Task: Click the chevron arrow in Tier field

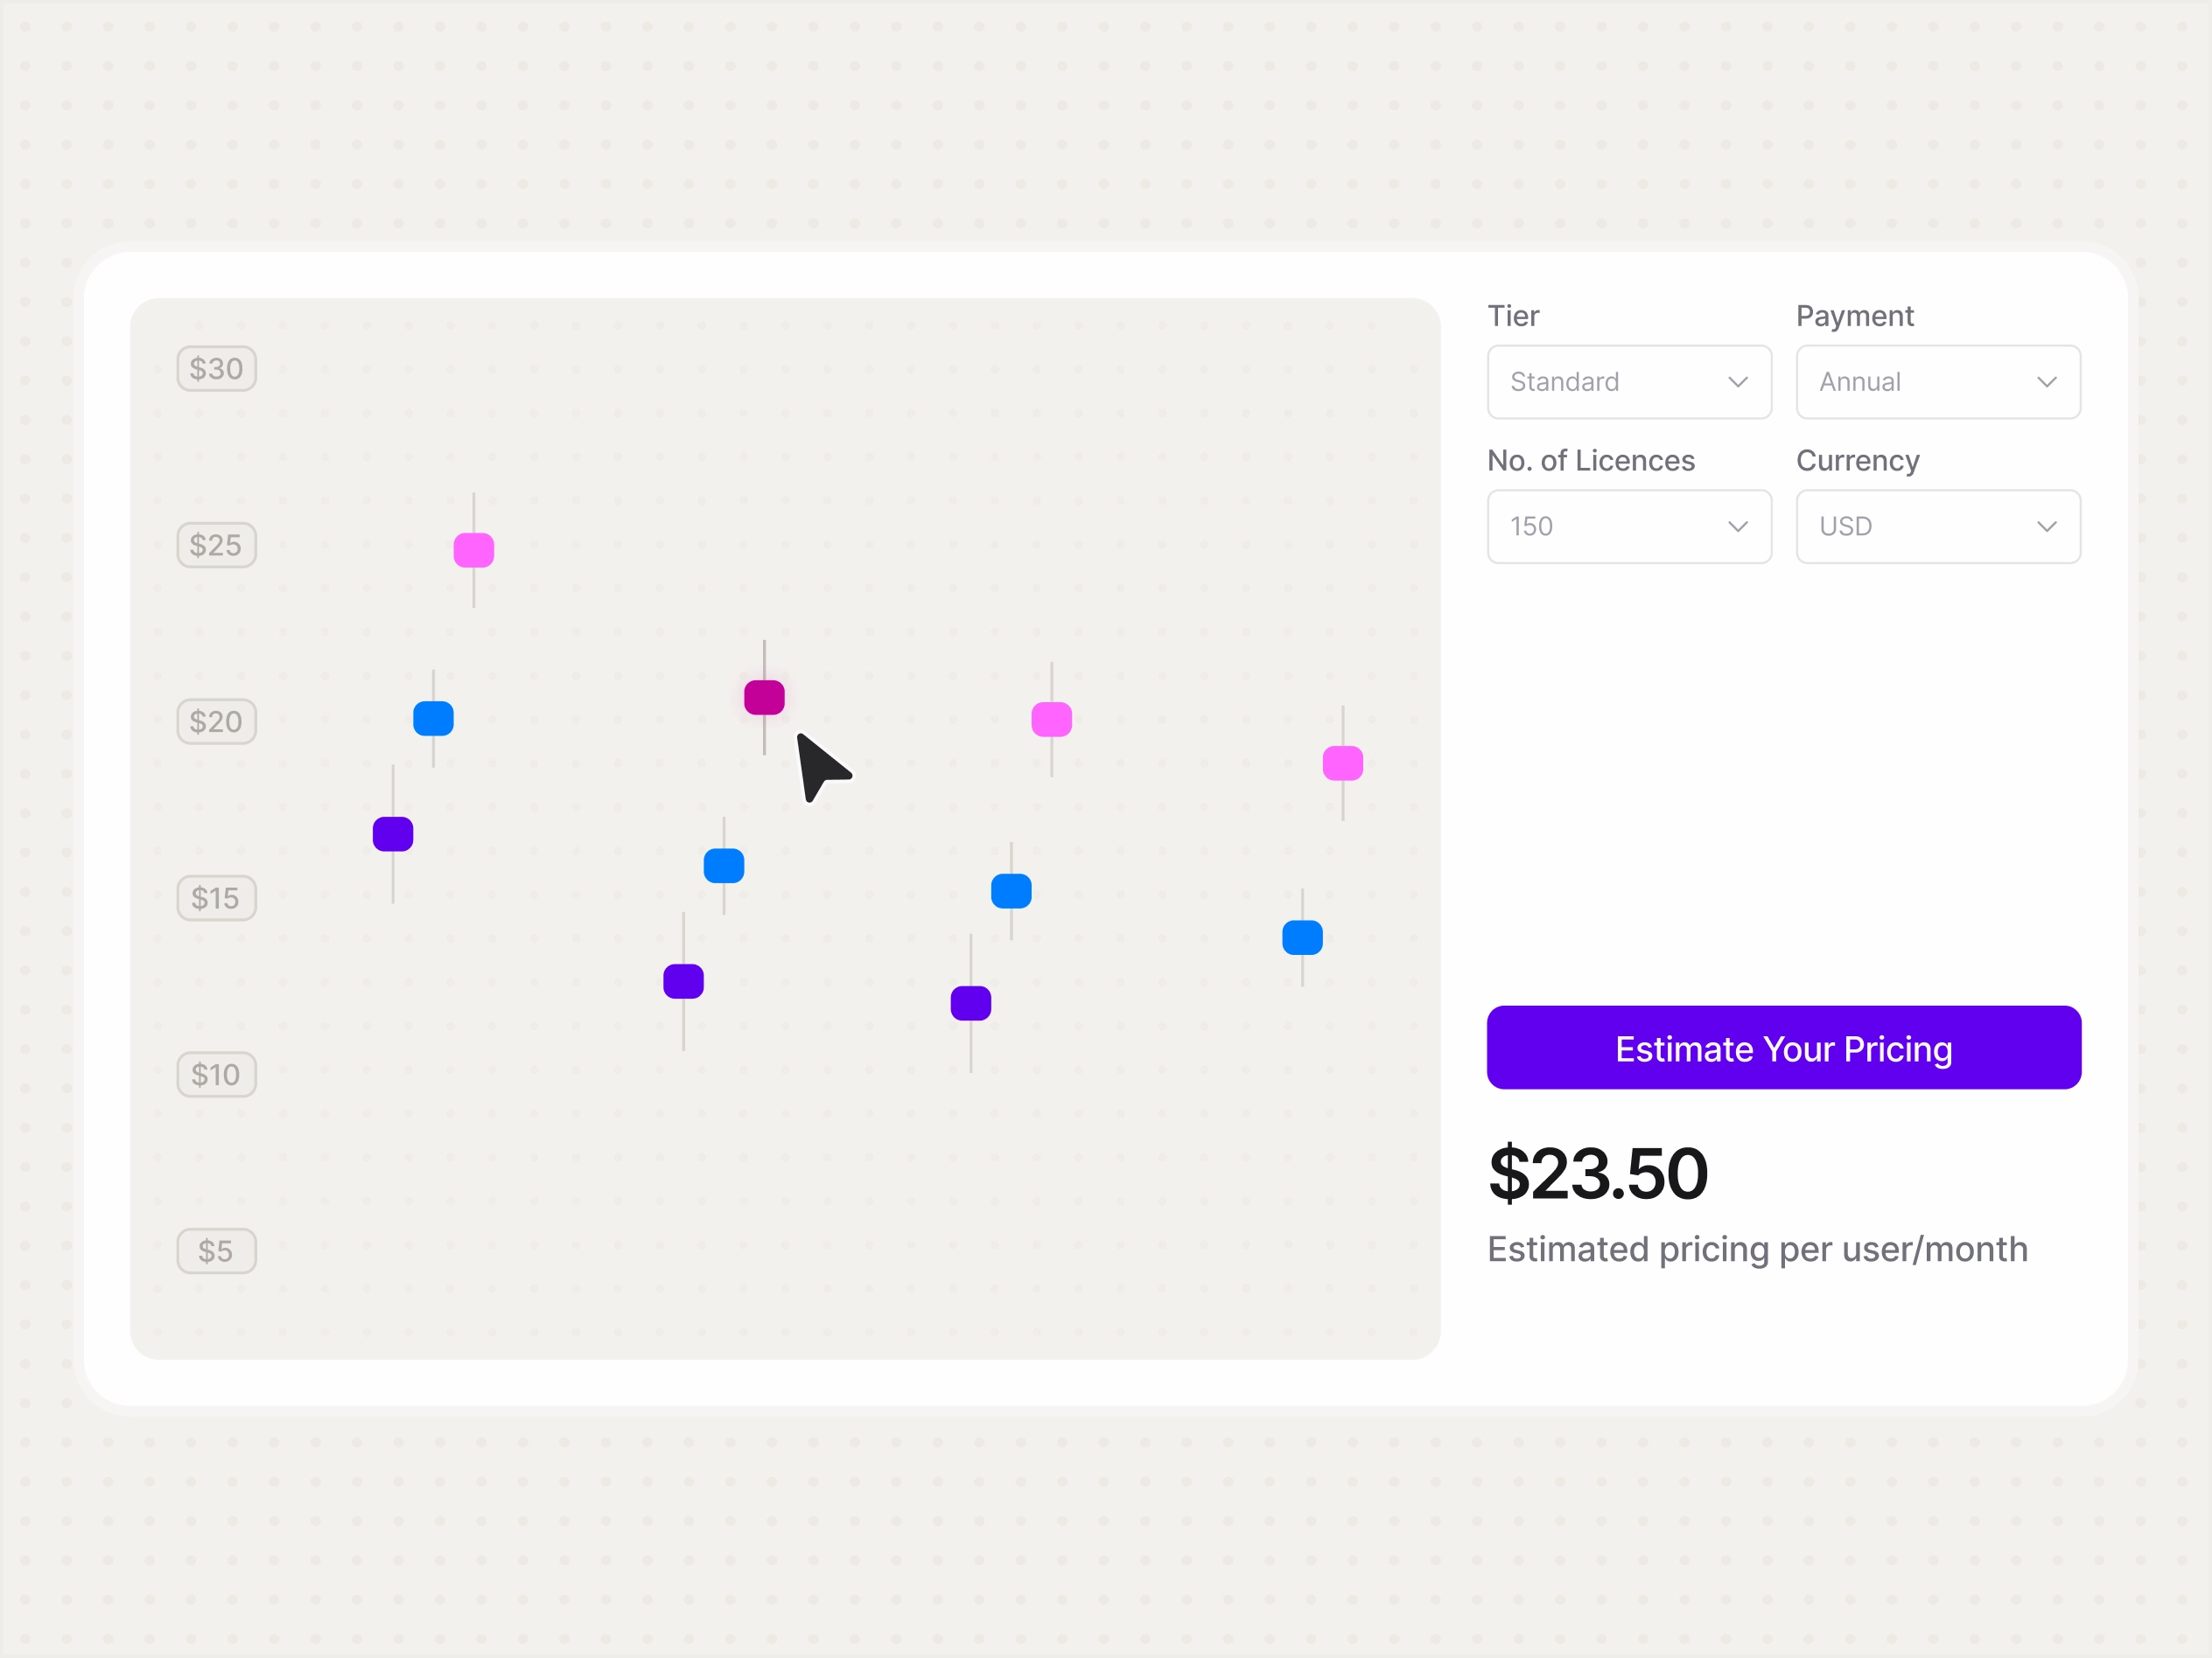Action: point(1738,382)
